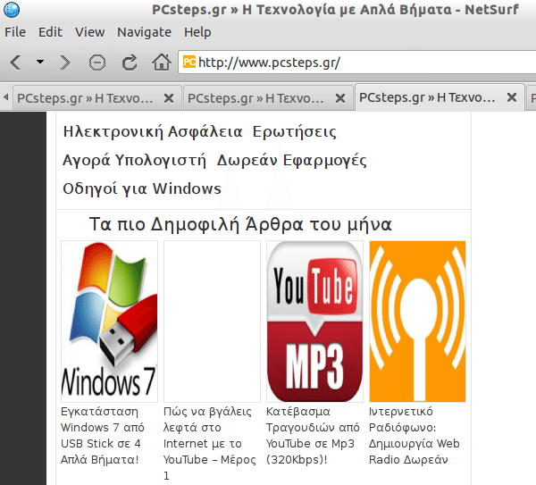Open the YouTube MP3 article image
This screenshot has height=485, width=536.
(314, 321)
